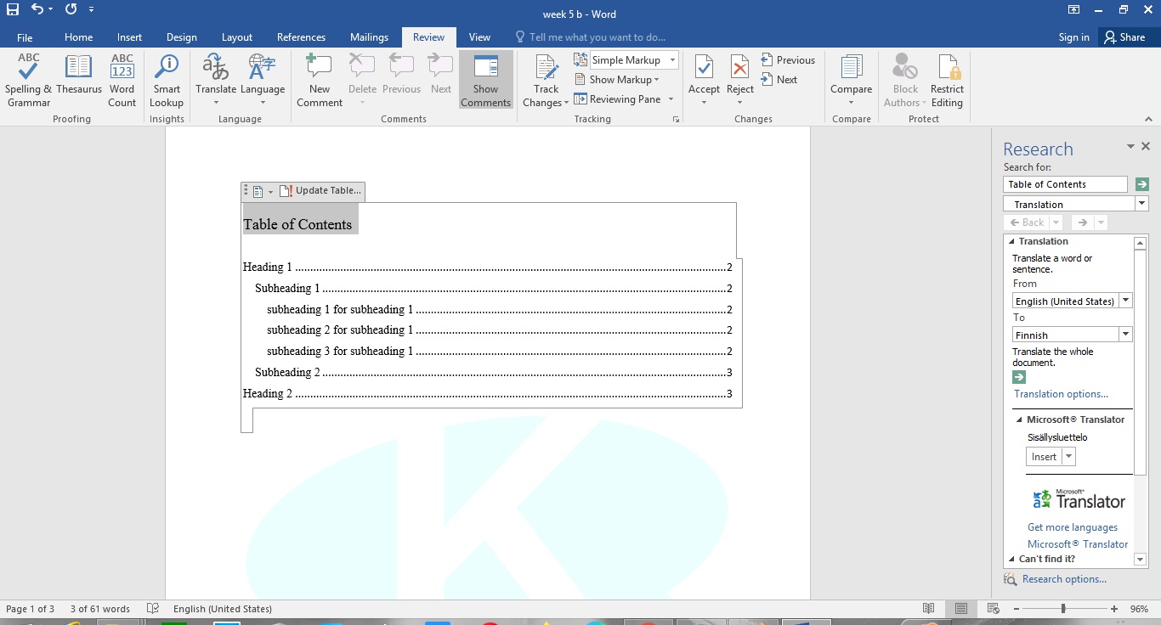The image size is (1161, 625).
Task: Save the document from the quick access toolbar
Action: coord(13,10)
